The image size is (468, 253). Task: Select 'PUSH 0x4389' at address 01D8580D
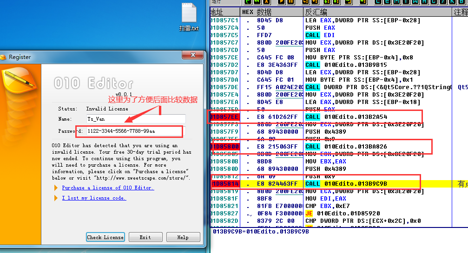click(x=326, y=169)
